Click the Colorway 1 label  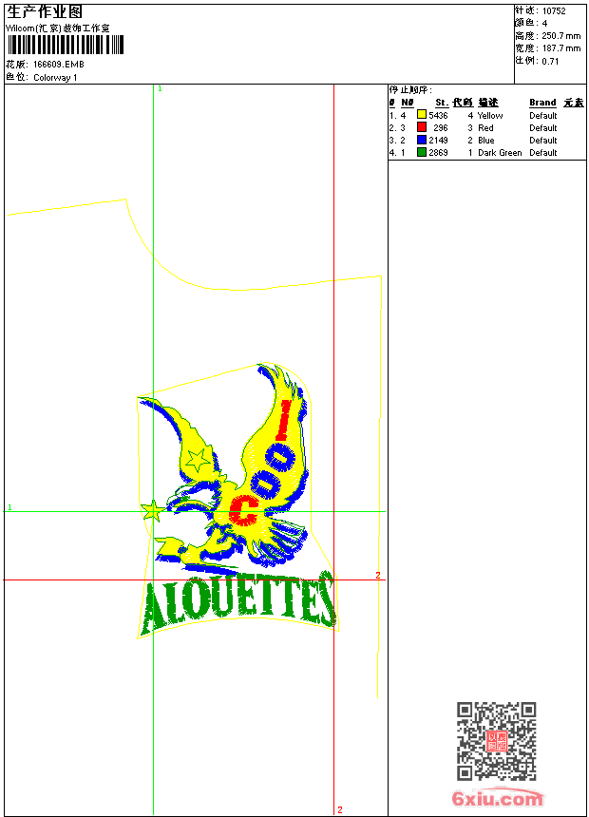(55, 78)
